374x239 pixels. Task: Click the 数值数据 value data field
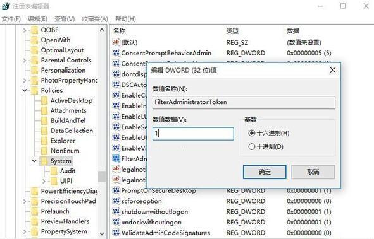click(193, 134)
